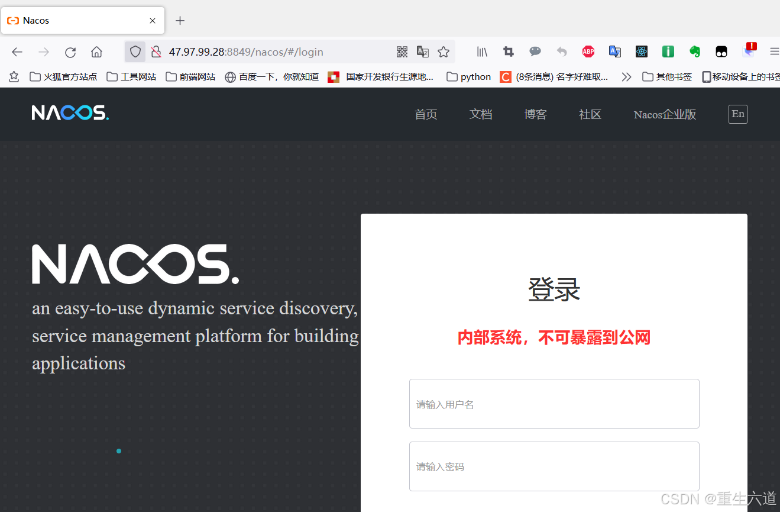
Task: Open the Firefox application menu
Action: (x=774, y=52)
